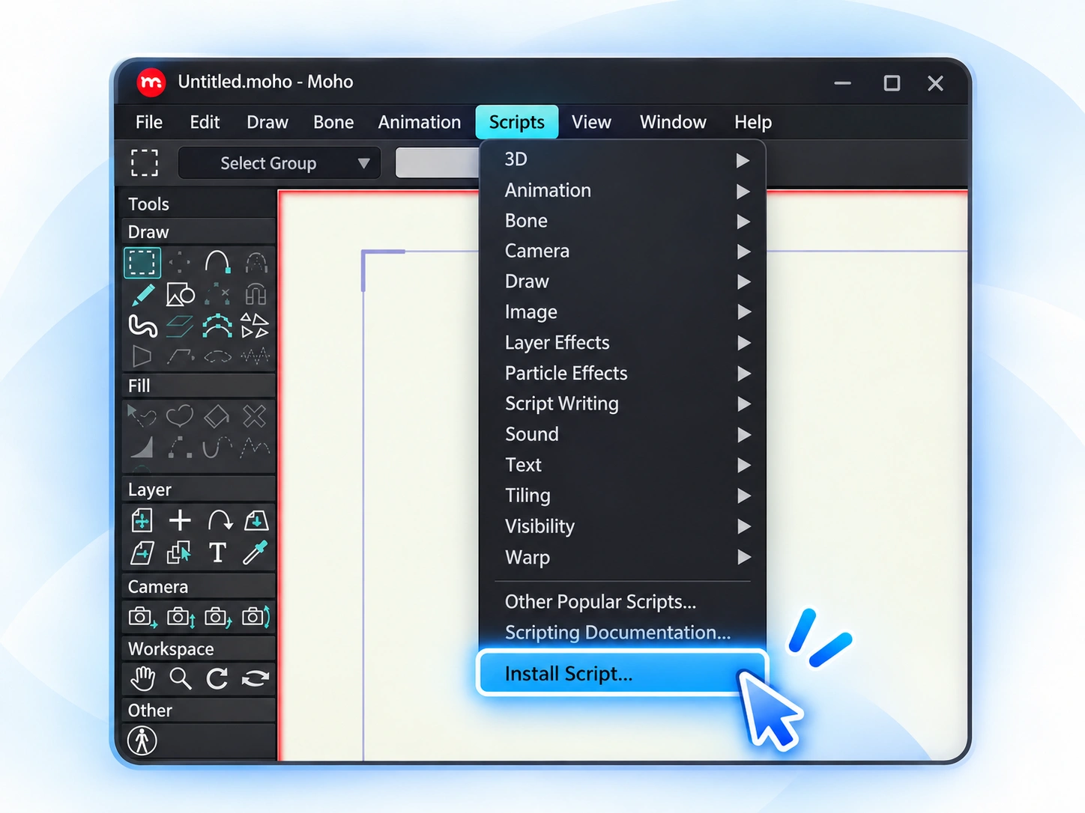Open the Animation menu in menu bar
Viewport: 1085px width, 813px height.
click(419, 122)
